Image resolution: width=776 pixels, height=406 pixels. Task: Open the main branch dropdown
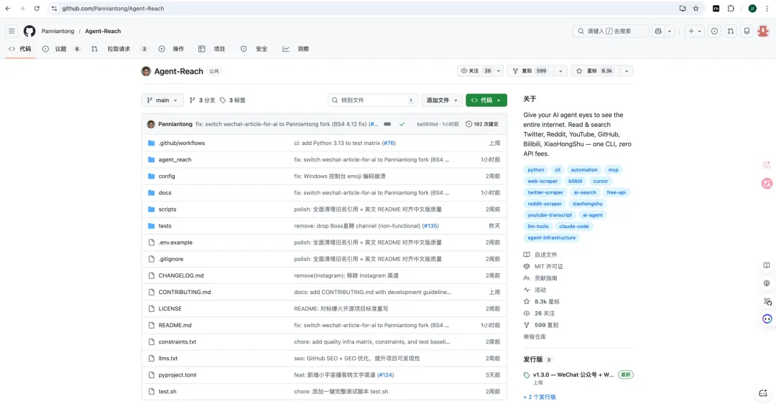coord(162,100)
